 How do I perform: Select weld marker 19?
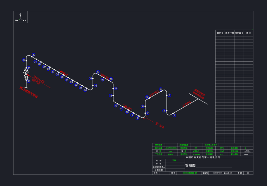pyautogui.click(x=96, y=86)
